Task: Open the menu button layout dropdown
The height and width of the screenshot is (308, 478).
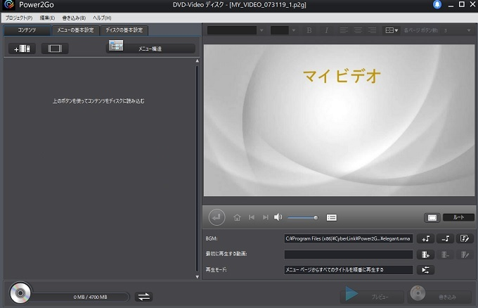Action: [x=392, y=30]
